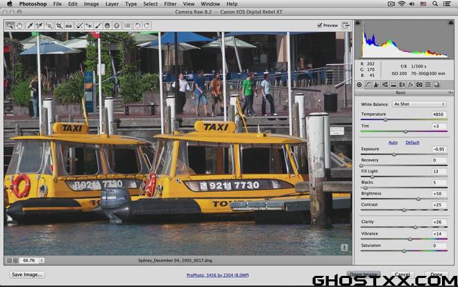The image size is (458, 287).
Task: Select the Straighten tool
Action: (x=69, y=26)
